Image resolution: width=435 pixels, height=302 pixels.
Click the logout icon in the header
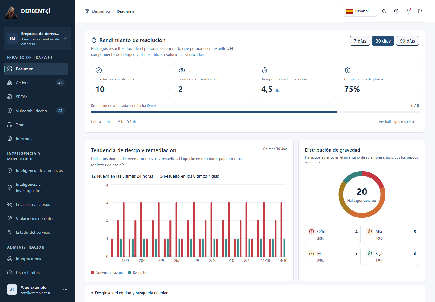pyautogui.click(x=420, y=11)
